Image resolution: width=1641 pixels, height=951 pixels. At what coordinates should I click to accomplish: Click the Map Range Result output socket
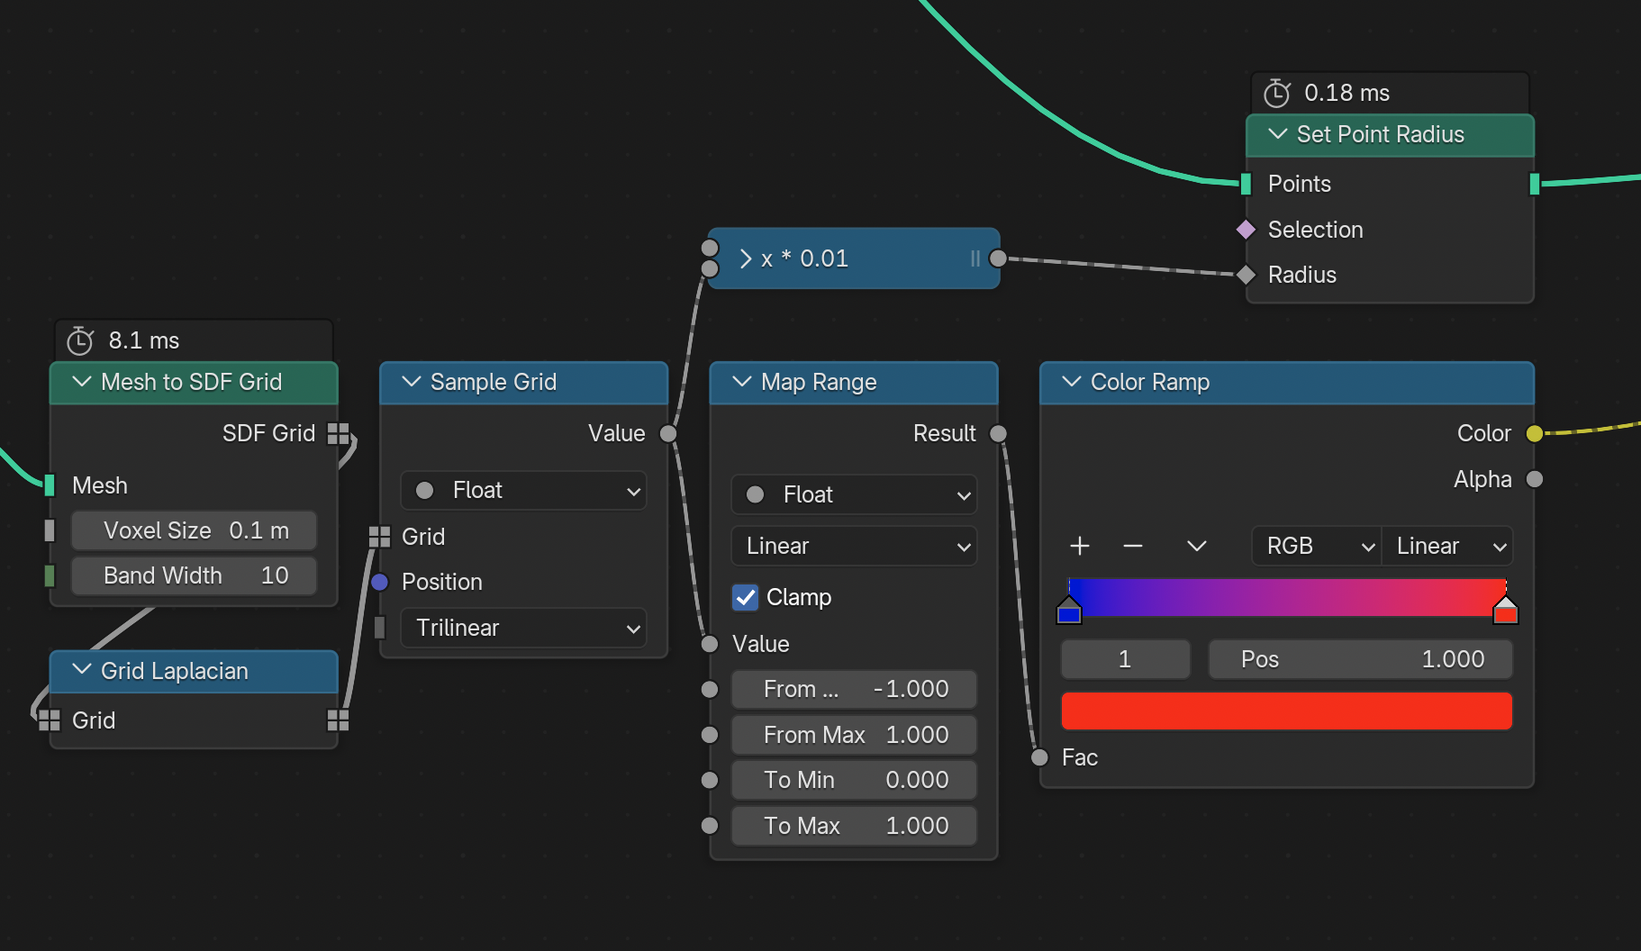998,434
